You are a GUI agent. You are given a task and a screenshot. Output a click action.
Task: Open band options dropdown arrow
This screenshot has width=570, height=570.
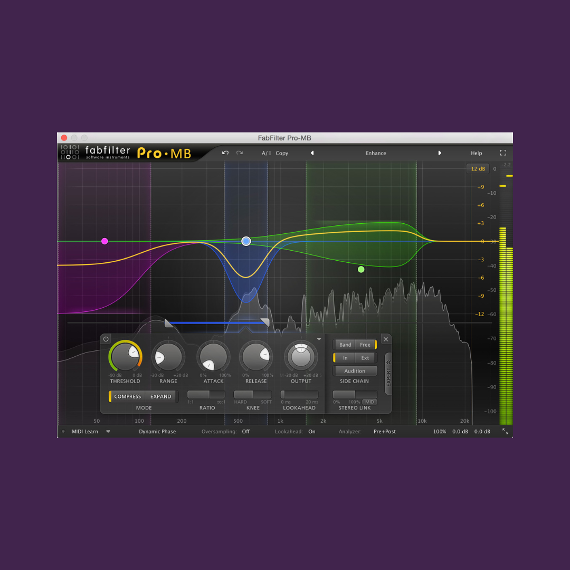point(319,339)
